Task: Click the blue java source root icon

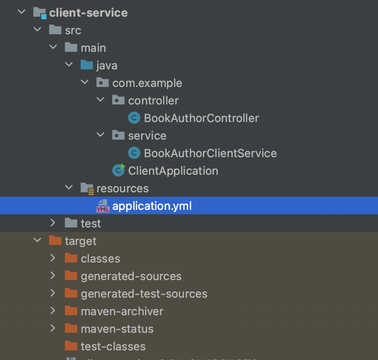Action: [x=87, y=65]
